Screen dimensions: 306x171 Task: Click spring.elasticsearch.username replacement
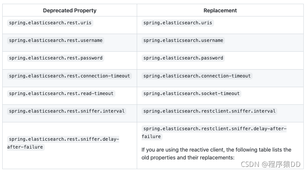(x=183, y=40)
